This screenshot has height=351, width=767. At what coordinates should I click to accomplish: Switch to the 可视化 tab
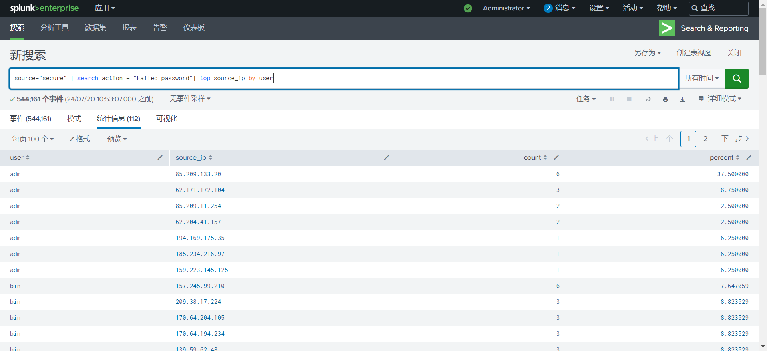pyautogui.click(x=167, y=119)
